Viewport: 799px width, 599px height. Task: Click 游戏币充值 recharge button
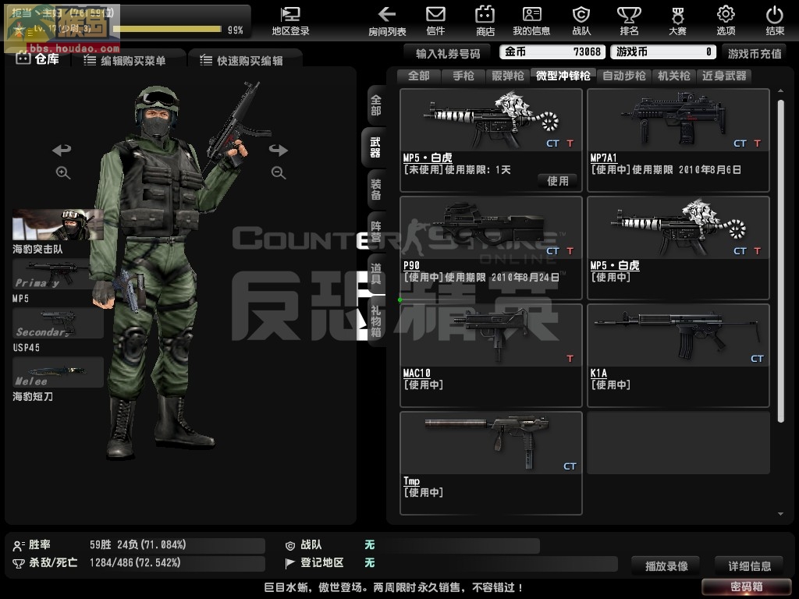pyautogui.click(x=755, y=53)
